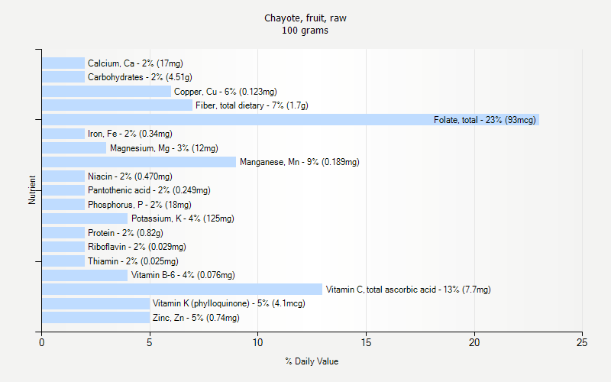The image size is (611, 382).
Task: Click the chart title Chayote, fruit, raw
Action: [305, 18]
